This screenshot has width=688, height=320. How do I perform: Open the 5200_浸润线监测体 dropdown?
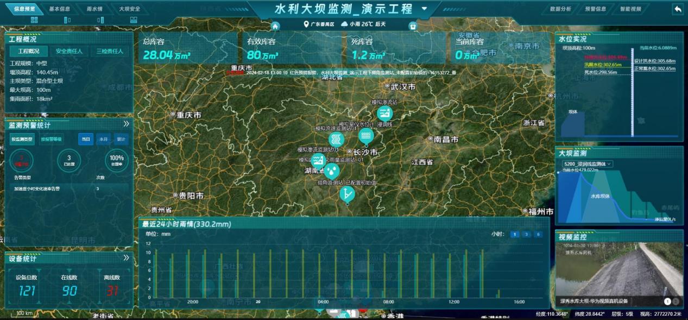click(x=588, y=164)
